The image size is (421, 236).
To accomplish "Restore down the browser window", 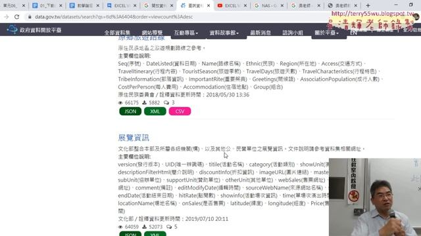I will click(x=410, y=5).
